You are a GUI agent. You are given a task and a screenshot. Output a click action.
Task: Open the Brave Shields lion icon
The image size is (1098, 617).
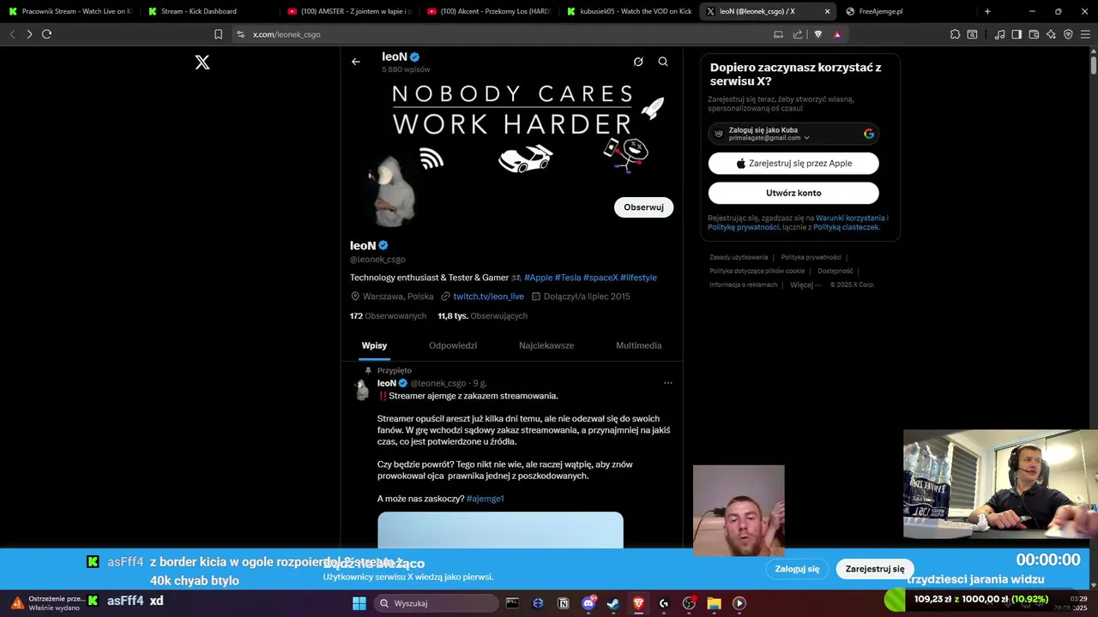(818, 34)
